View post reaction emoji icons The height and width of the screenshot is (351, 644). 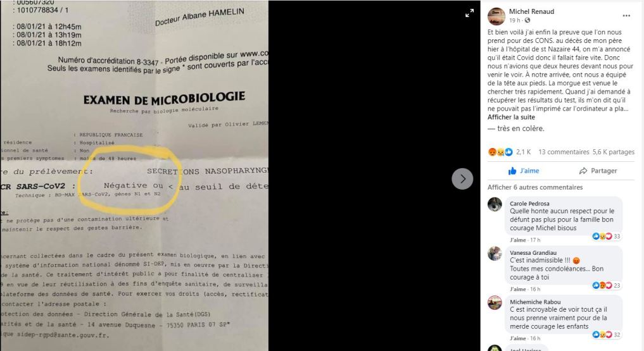pos(500,152)
